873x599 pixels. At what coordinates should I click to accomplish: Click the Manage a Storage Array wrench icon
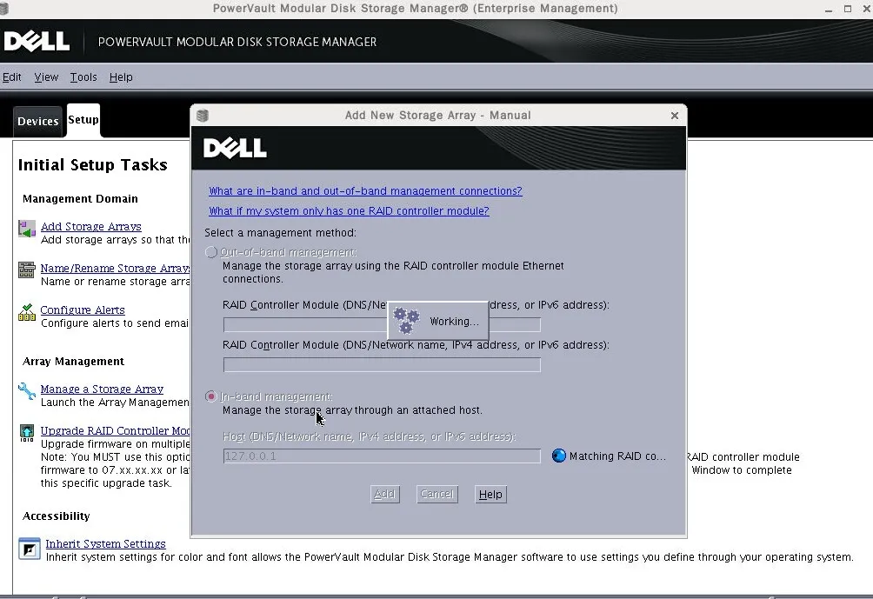pos(27,391)
